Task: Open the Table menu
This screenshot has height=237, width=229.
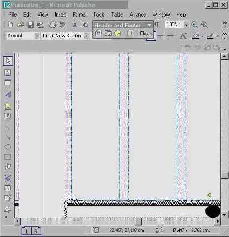Action: coord(117,15)
